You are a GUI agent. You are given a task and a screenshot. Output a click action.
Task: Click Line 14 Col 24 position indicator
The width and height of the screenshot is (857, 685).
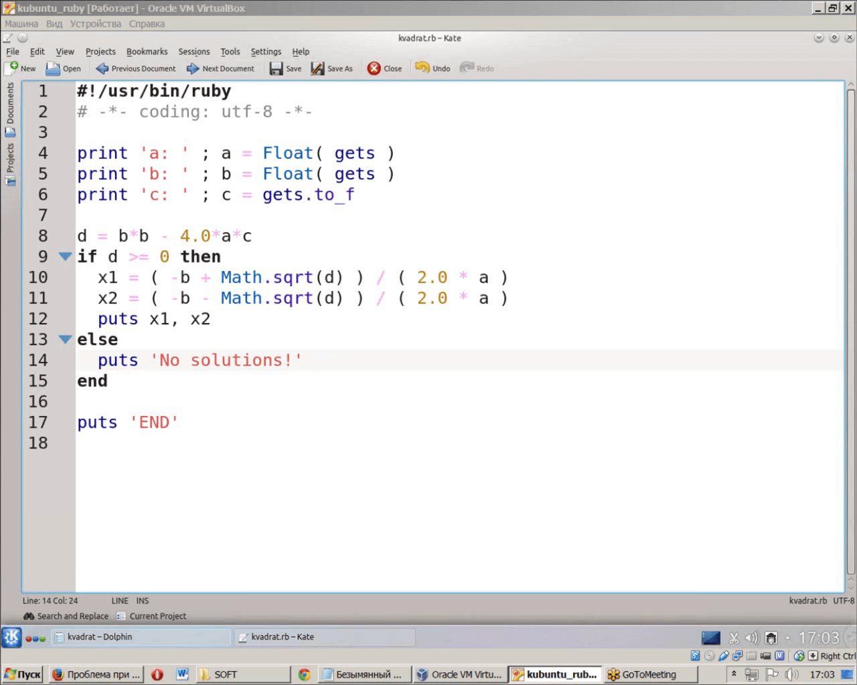pos(50,601)
